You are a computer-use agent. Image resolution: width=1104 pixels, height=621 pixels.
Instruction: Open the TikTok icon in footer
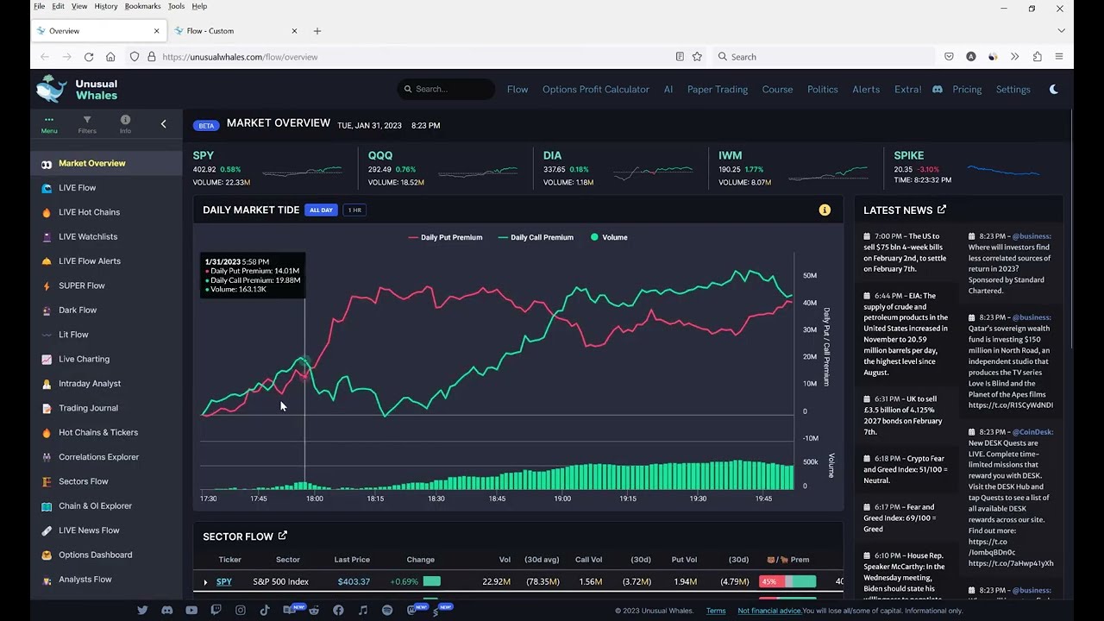265,610
